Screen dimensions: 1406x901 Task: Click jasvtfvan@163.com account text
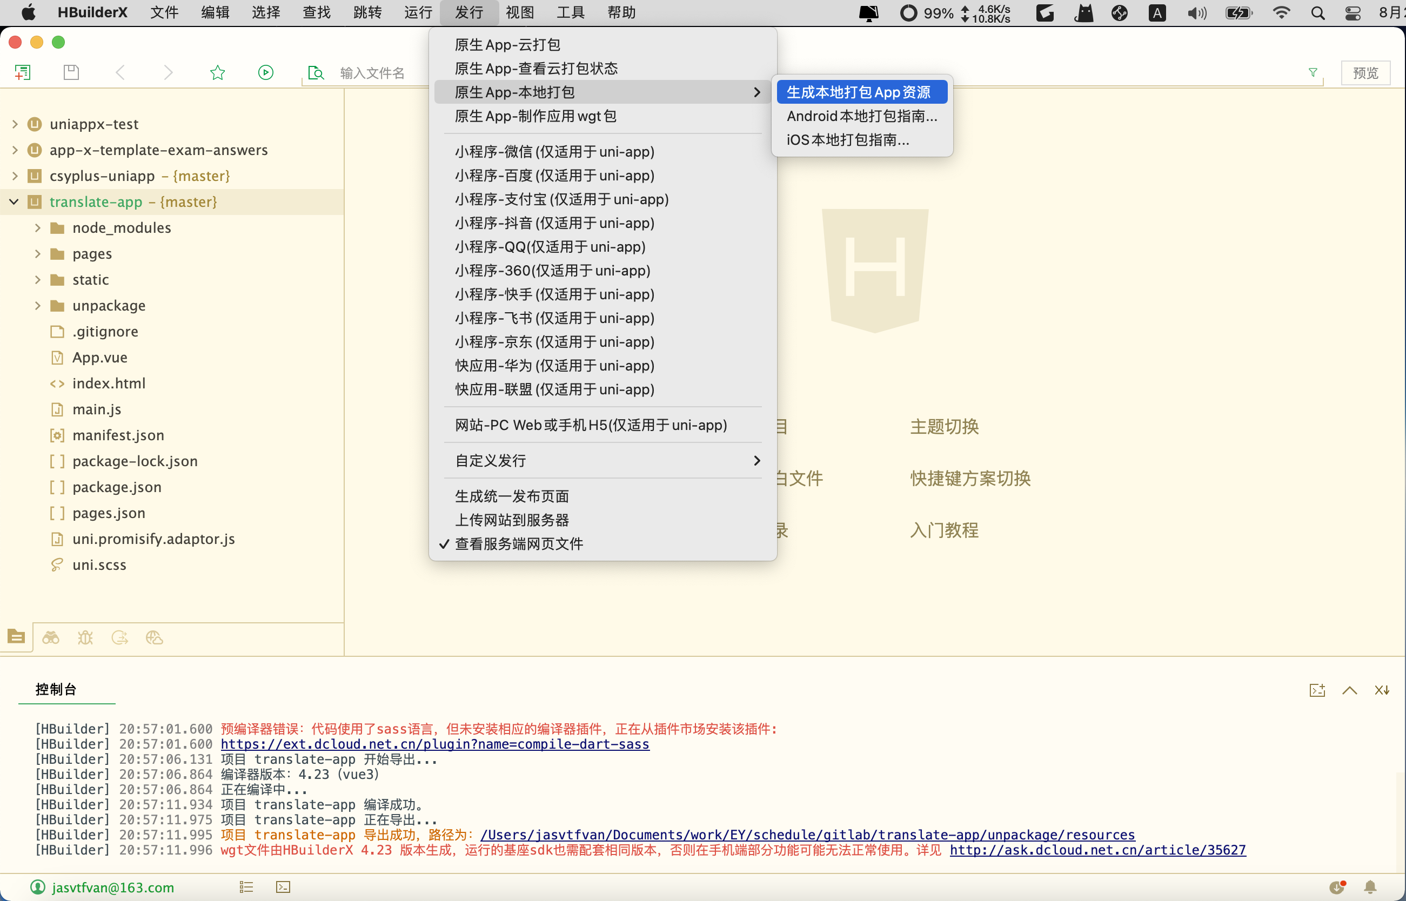[113, 887]
